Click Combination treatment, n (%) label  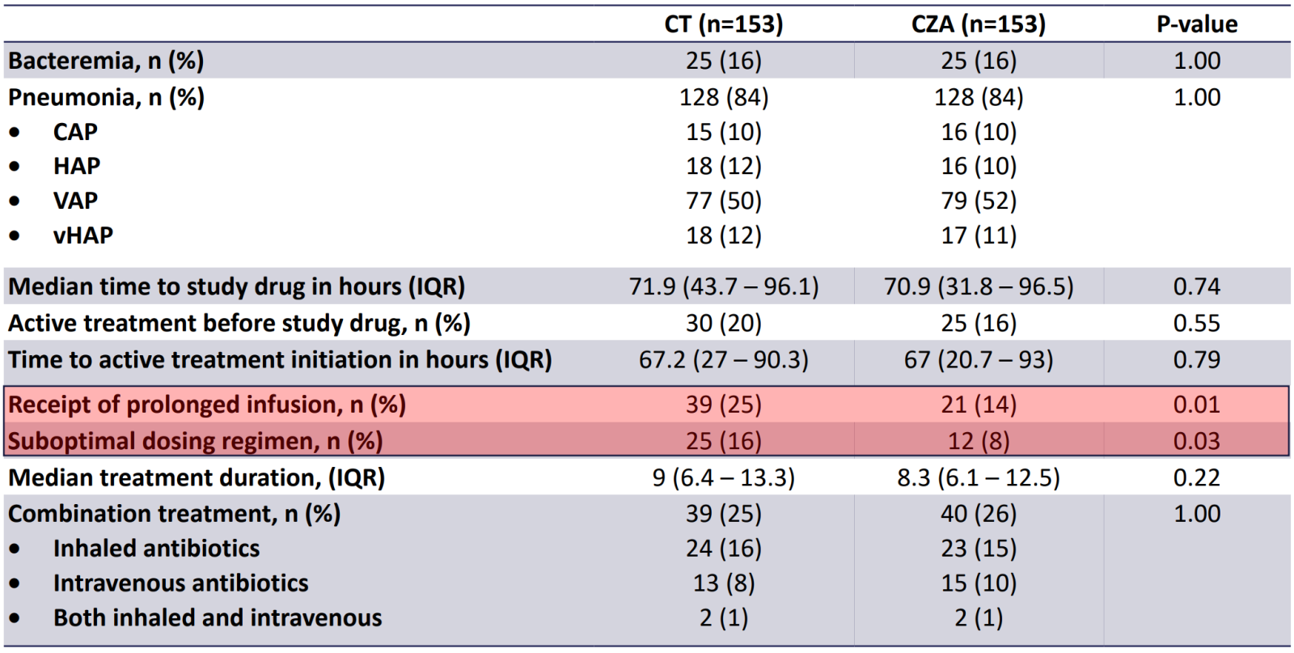[x=174, y=514]
